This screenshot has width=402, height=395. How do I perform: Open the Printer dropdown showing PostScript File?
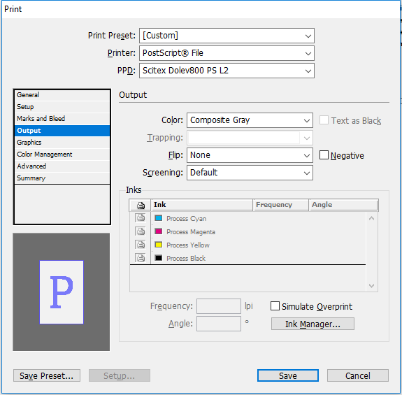(x=227, y=53)
